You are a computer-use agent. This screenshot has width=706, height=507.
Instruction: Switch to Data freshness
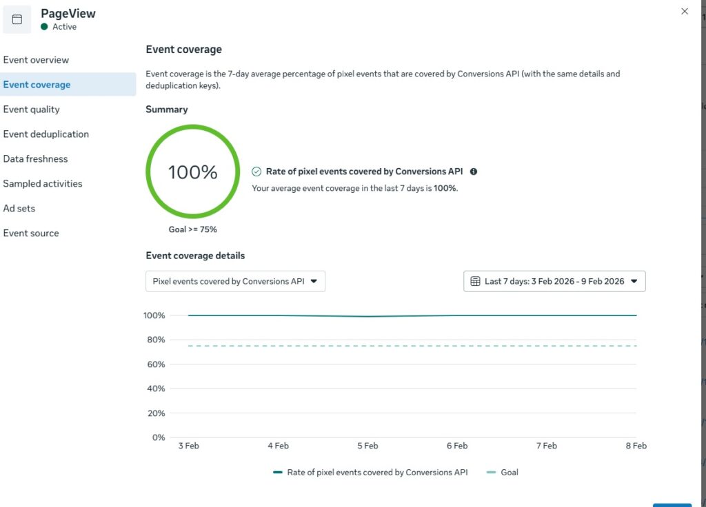click(36, 159)
